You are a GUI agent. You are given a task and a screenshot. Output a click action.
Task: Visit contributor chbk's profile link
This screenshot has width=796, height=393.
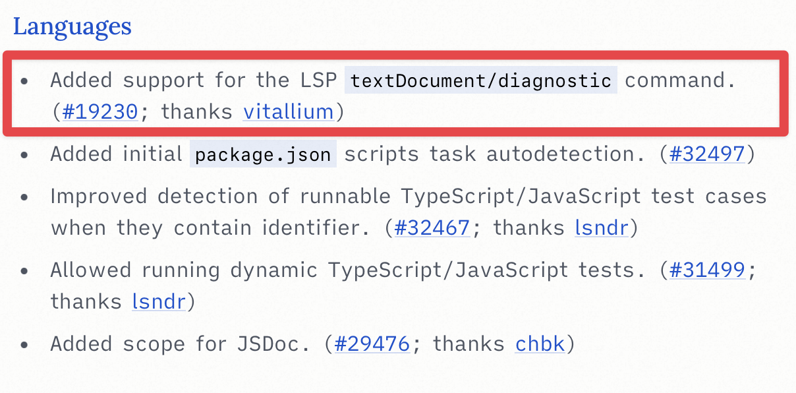click(540, 344)
